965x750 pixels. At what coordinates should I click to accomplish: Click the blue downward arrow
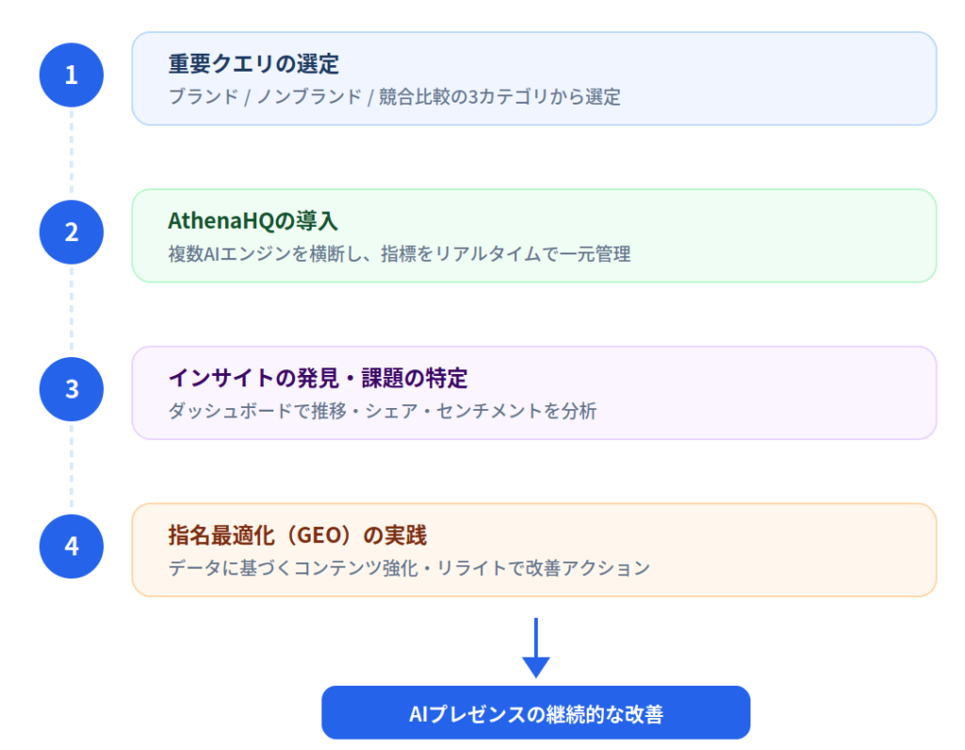[x=535, y=648]
